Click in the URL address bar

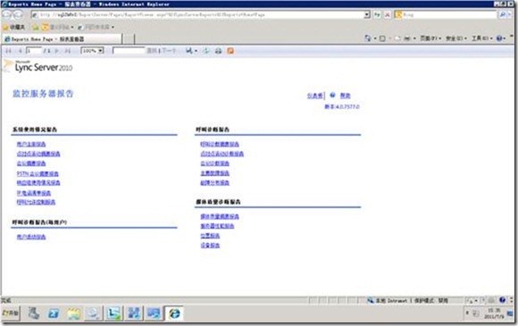tap(197, 15)
